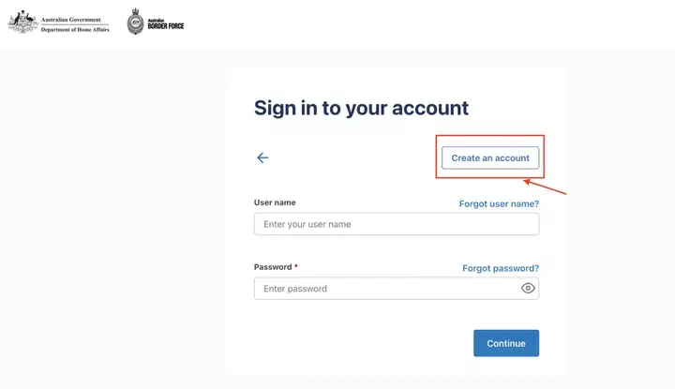Screen dimensions: 675x389
Task: Focus the Enter password field
Action: tap(397, 289)
